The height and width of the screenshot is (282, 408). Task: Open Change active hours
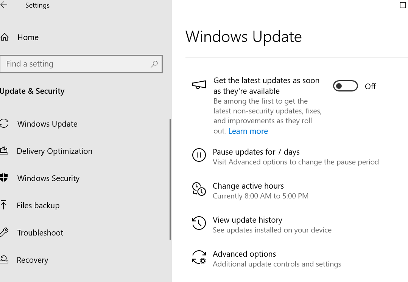248,186
